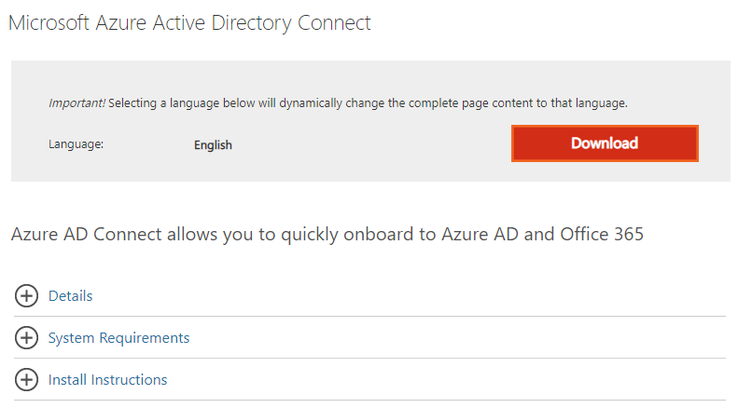Image resolution: width=738 pixels, height=408 pixels.
Task: Show the Install Instructions section
Action: click(107, 380)
